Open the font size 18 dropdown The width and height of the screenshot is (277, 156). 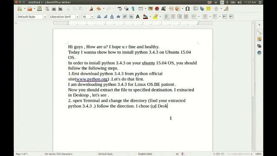(x=92, y=17)
